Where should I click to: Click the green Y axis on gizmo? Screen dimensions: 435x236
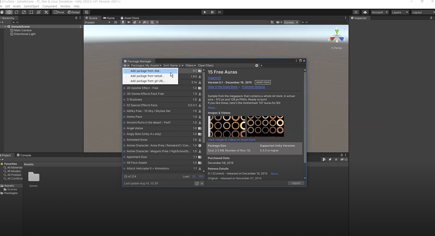[x=337, y=32]
